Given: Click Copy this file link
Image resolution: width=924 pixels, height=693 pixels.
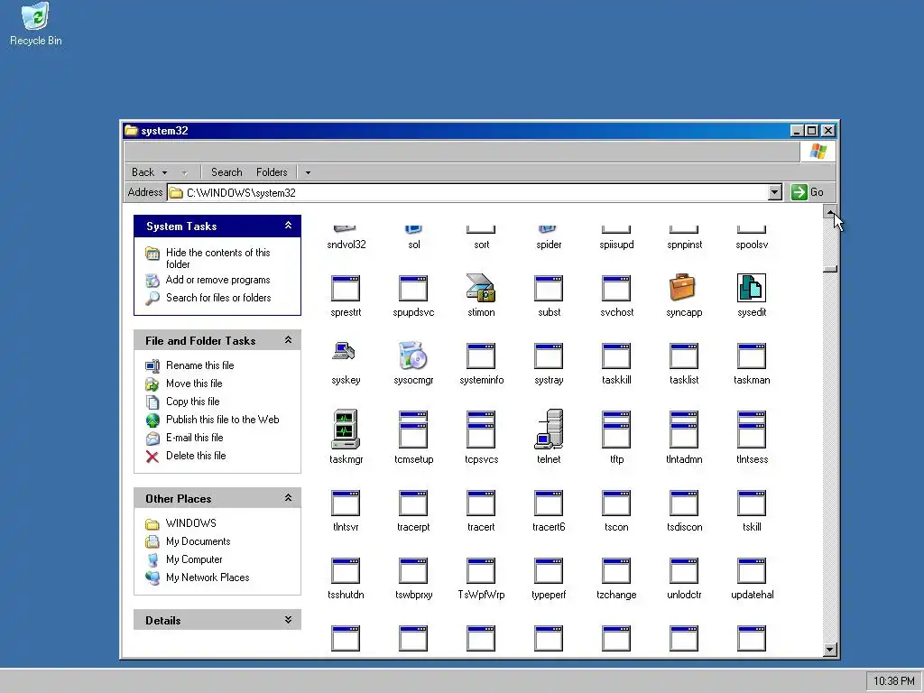Looking at the screenshot, I should pyautogui.click(x=193, y=402).
